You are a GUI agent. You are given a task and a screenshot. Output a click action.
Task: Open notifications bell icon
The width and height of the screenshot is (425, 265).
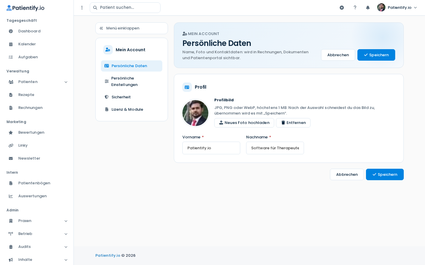tap(368, 8)
